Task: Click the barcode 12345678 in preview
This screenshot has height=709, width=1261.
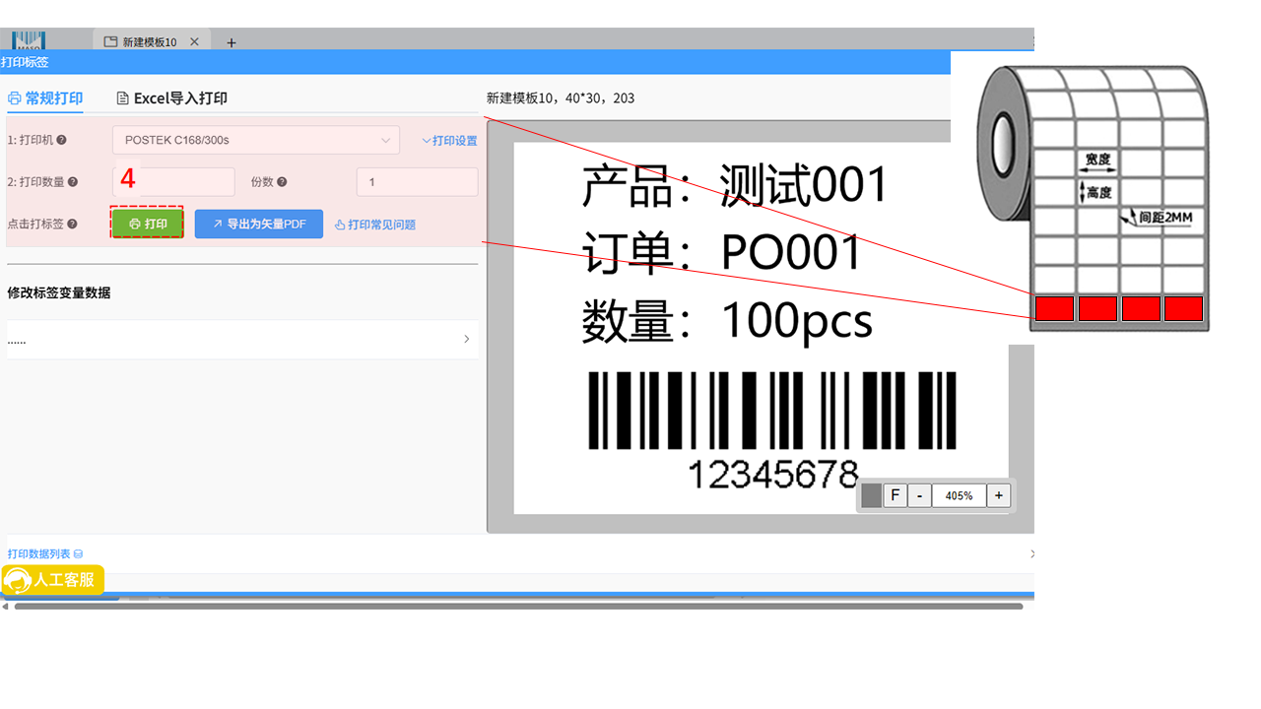Action: click(x=772, y=429)
